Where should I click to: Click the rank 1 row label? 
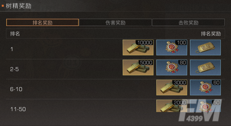click(x=12, y=49)
